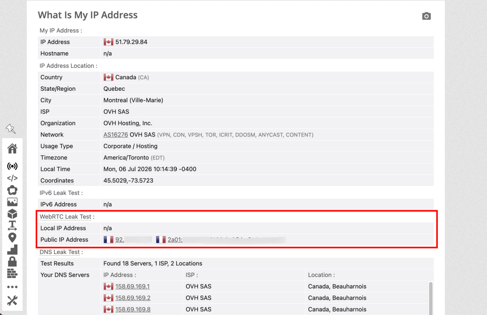Click the flag next to 158.69.169.2

pyautogui.click(x=108, y=298)
